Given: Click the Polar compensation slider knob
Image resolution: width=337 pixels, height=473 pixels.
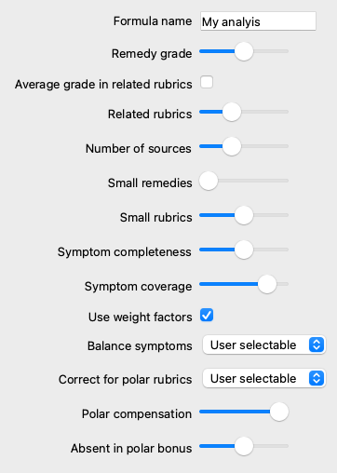Looking at the screenshot, I should point(279,412).
